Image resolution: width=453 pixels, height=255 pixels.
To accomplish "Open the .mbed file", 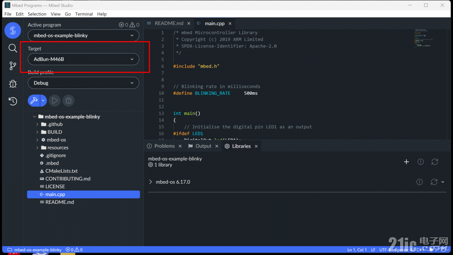I will click(x=52, y=163).
